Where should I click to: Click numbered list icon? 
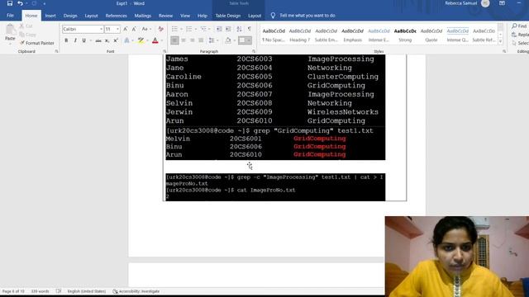189,30
